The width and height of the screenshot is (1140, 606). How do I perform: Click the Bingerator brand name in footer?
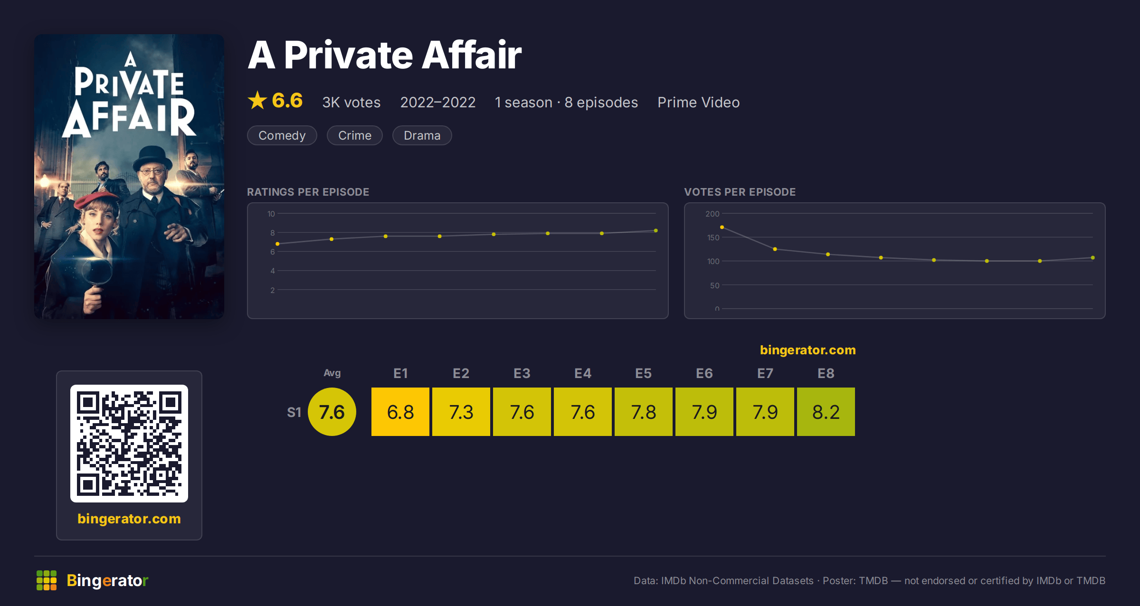pos(107,580)
